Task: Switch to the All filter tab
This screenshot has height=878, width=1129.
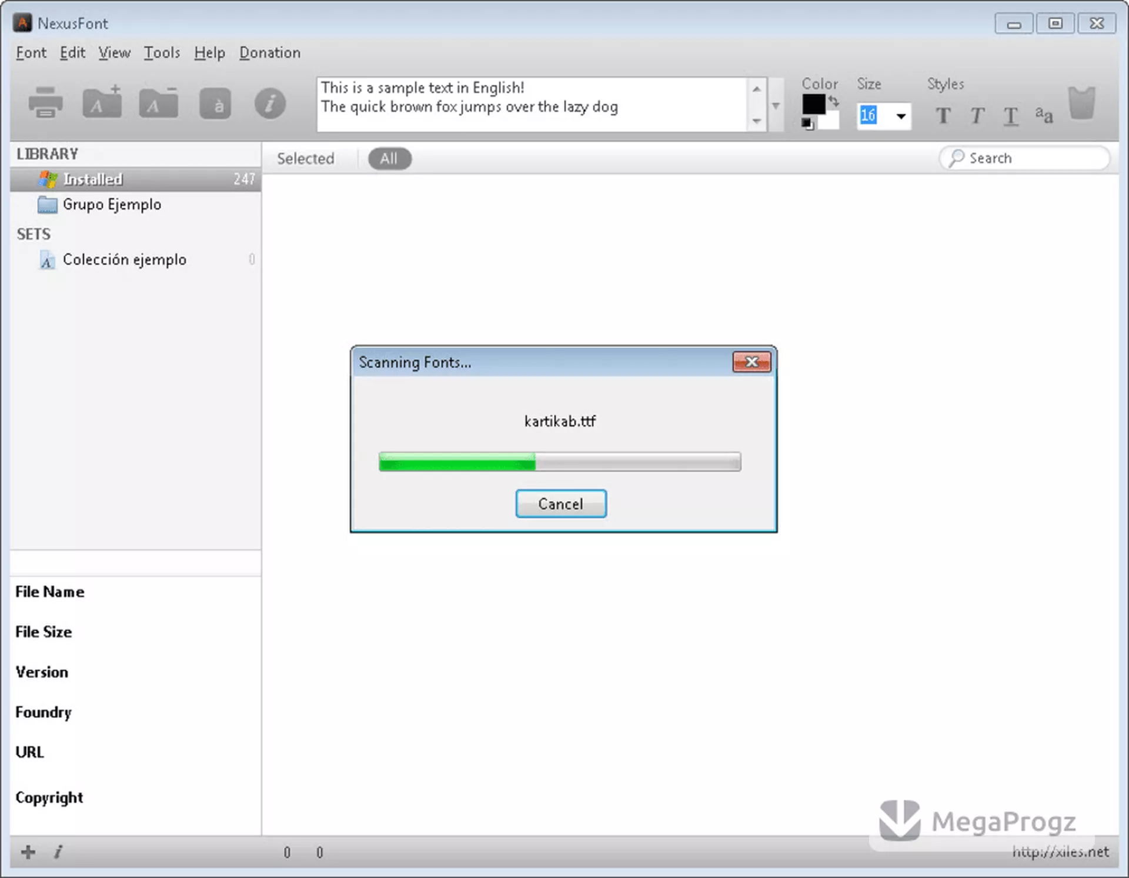Action: (389, 159)
